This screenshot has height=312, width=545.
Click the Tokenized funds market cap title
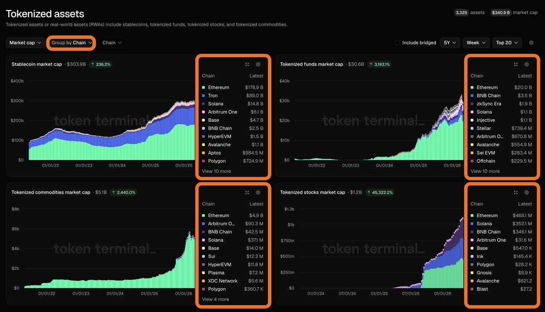(x=312, y=64)
